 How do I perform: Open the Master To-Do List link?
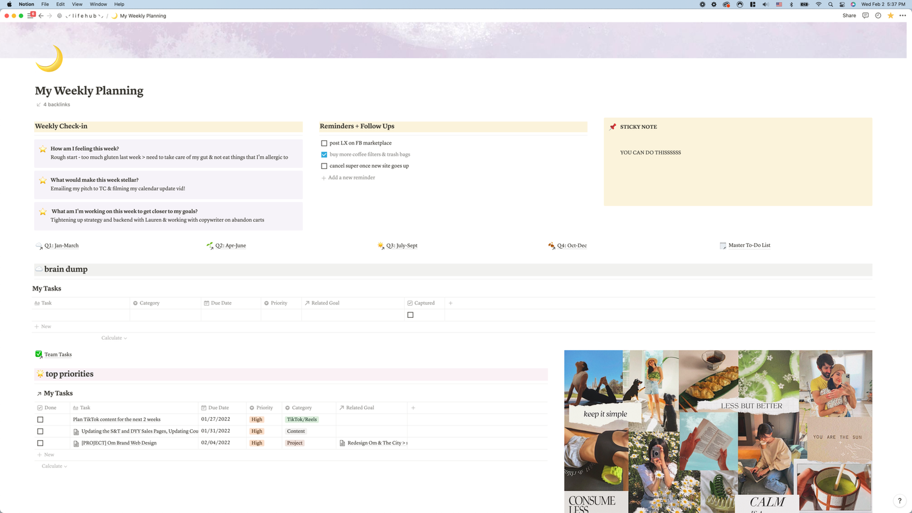point(749,245)
